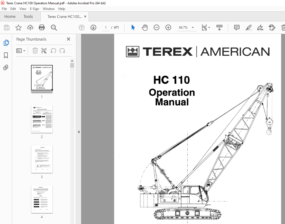Switch to the Home tab

pos(10,17)
